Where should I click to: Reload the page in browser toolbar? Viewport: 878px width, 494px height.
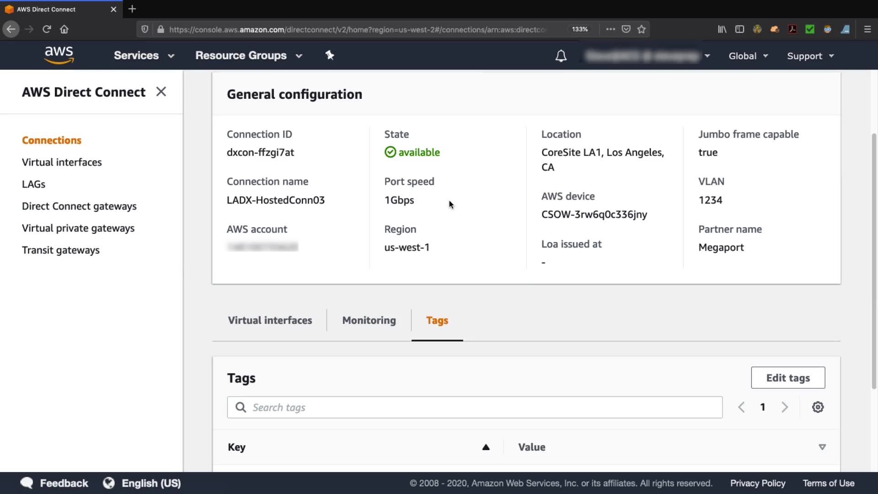click(x=47, y=29)
